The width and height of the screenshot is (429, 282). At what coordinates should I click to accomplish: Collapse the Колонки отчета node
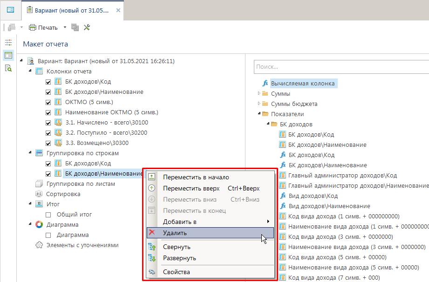pyautogui.click(x=30, y=71)
